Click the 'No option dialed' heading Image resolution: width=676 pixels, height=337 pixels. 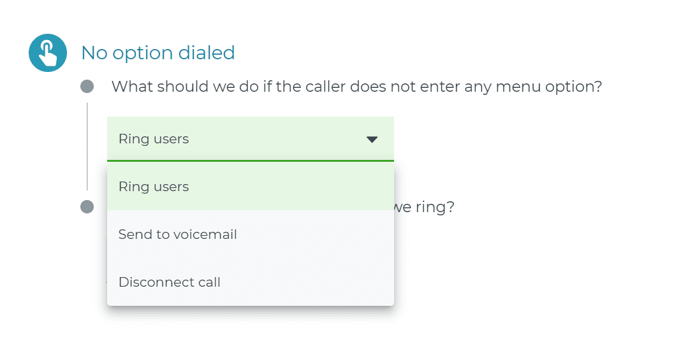158,53
